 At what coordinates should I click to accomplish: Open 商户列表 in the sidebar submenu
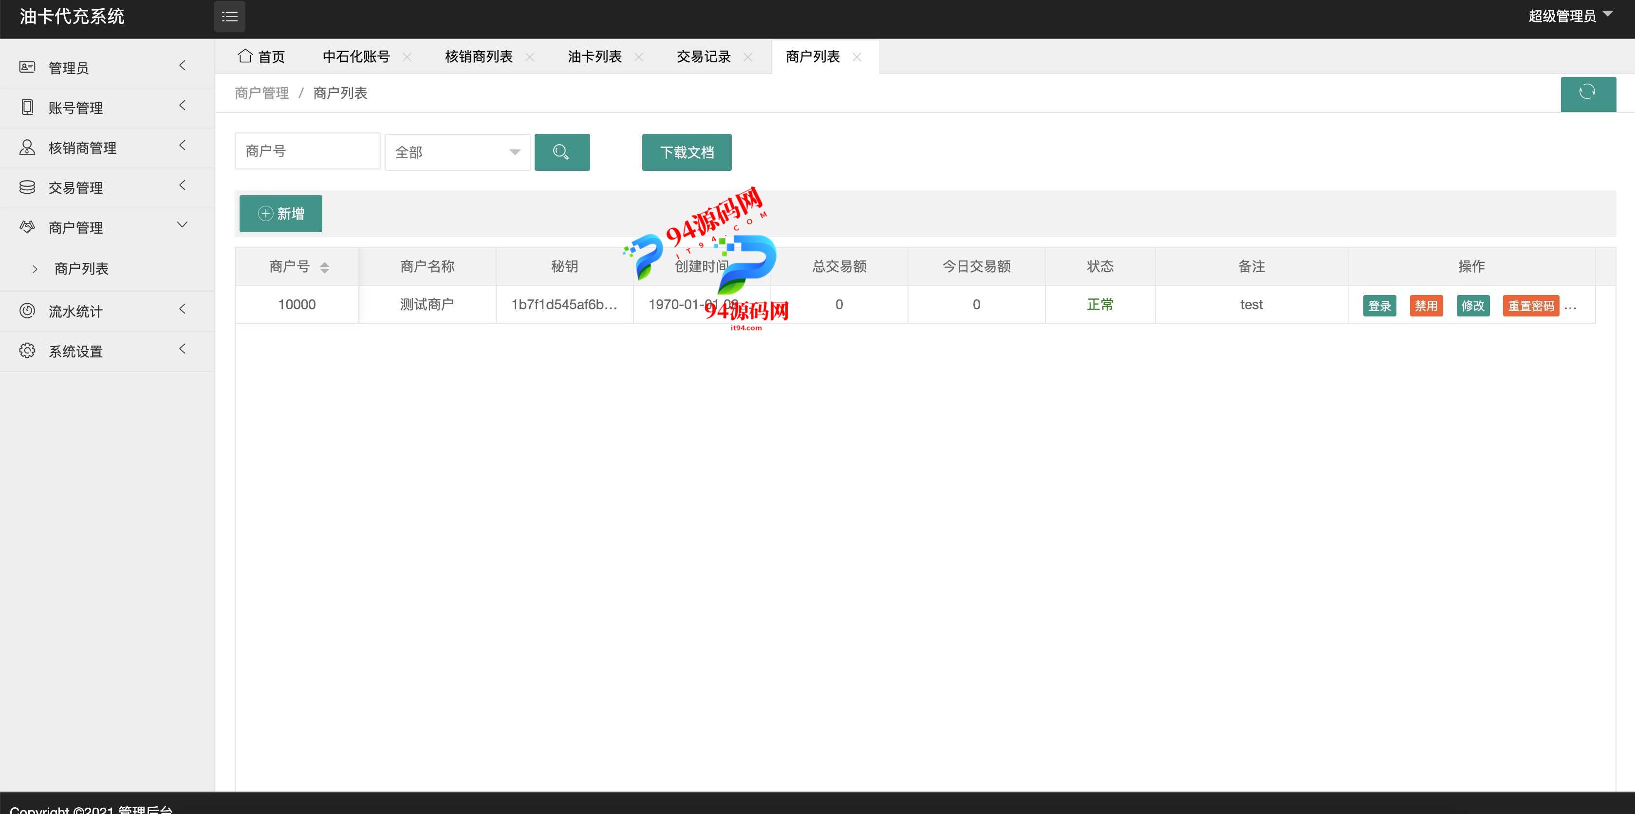pos(81,268)
